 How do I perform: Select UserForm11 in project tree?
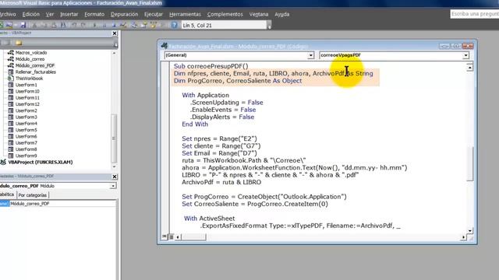[27, 98]
